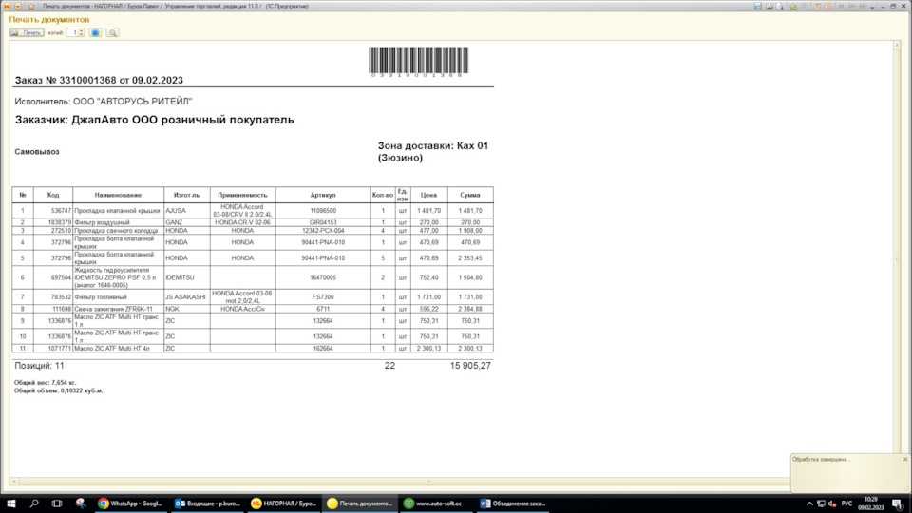This screenshot has width=912, height=513.
Task: Click the printer icon in title bar
Action: tap(769, 6)
